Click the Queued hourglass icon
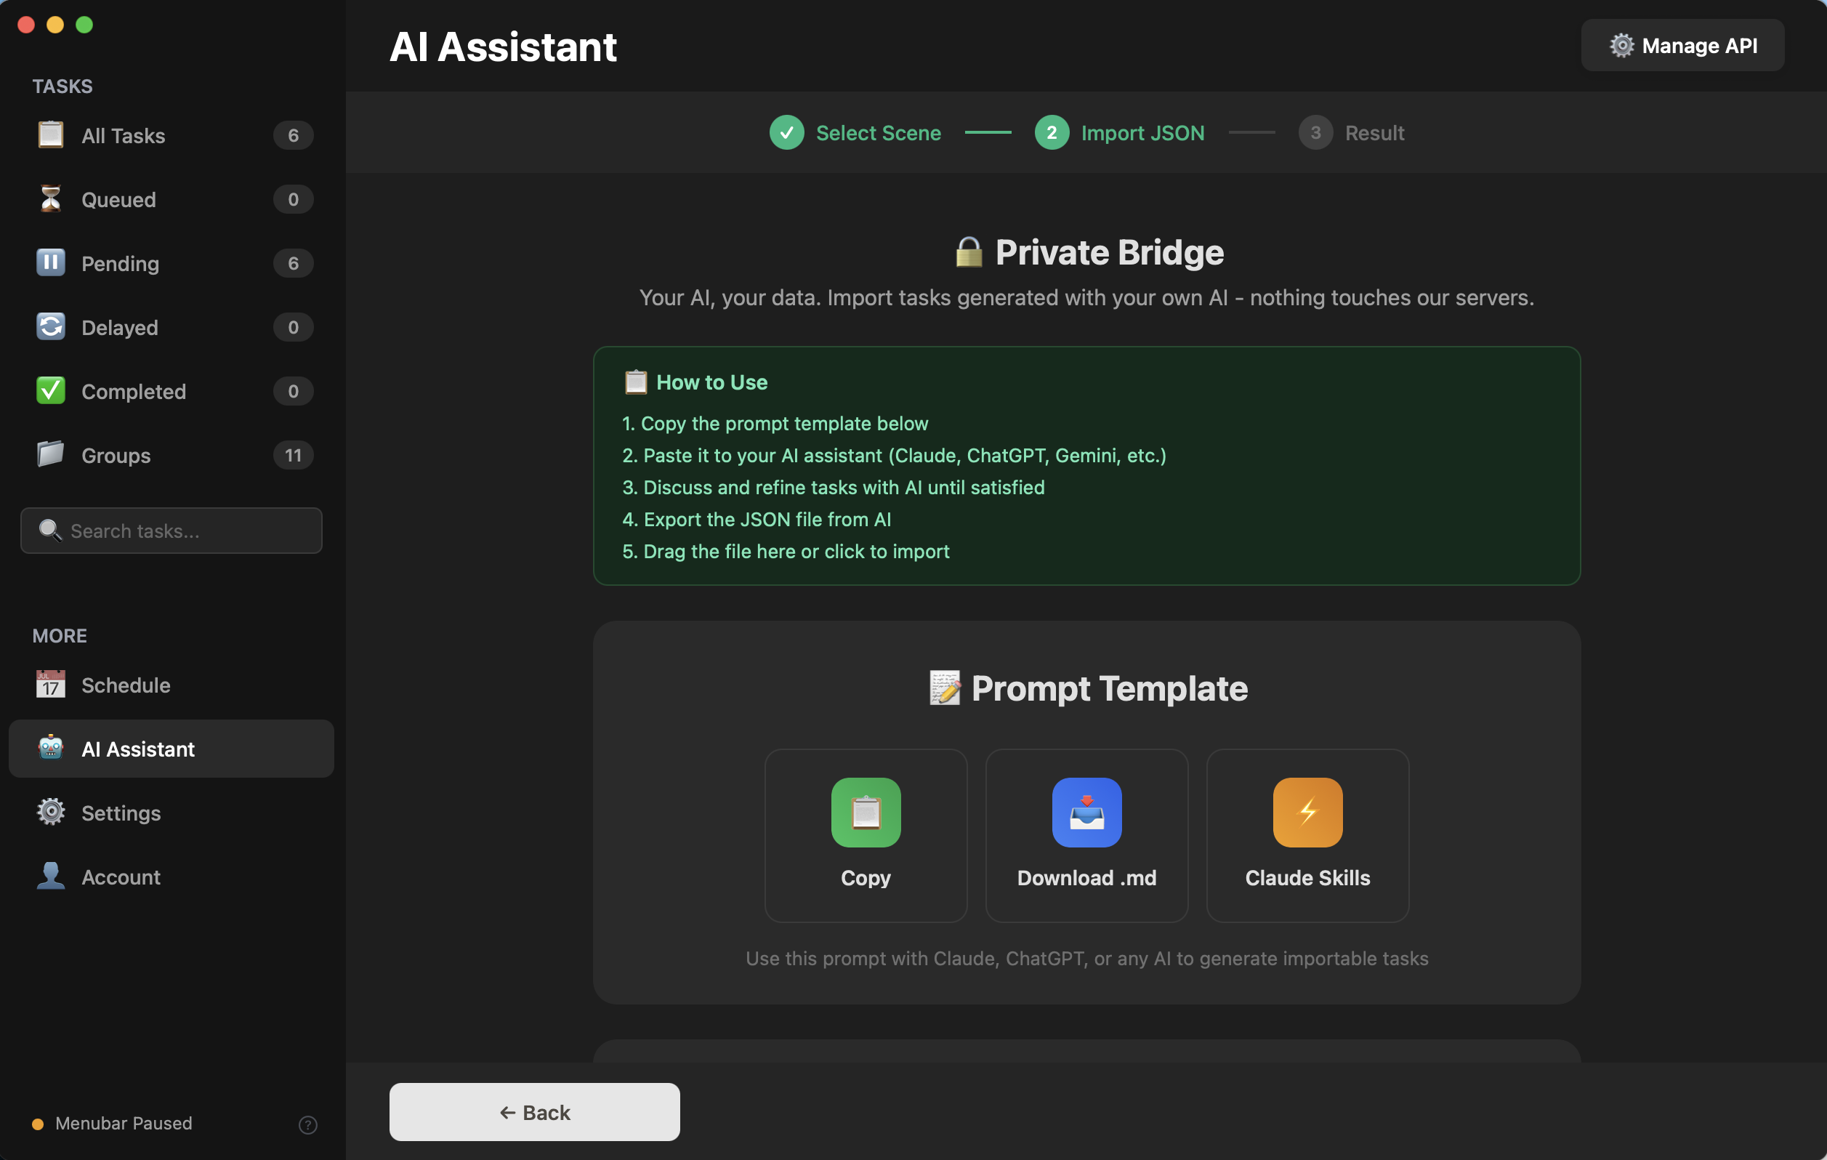This screenshot has width=1827, height=1160. pyautogui.click(x=50, y=200)
